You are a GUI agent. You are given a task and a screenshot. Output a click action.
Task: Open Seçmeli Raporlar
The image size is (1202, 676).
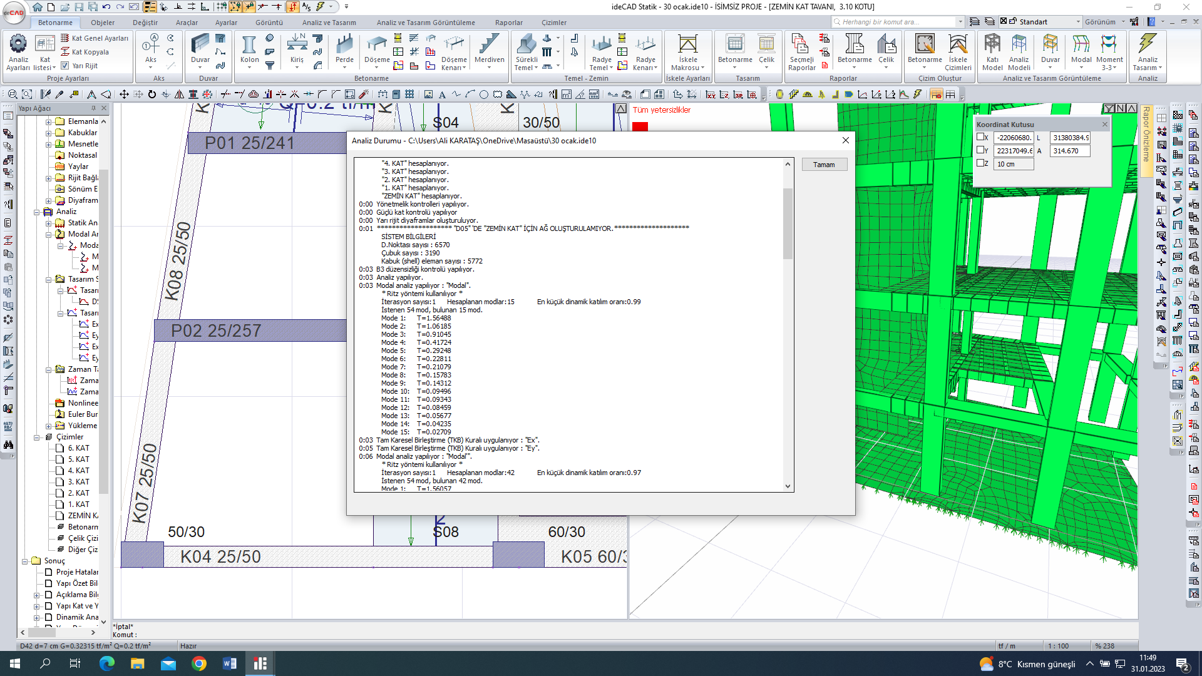pos(801,53)
